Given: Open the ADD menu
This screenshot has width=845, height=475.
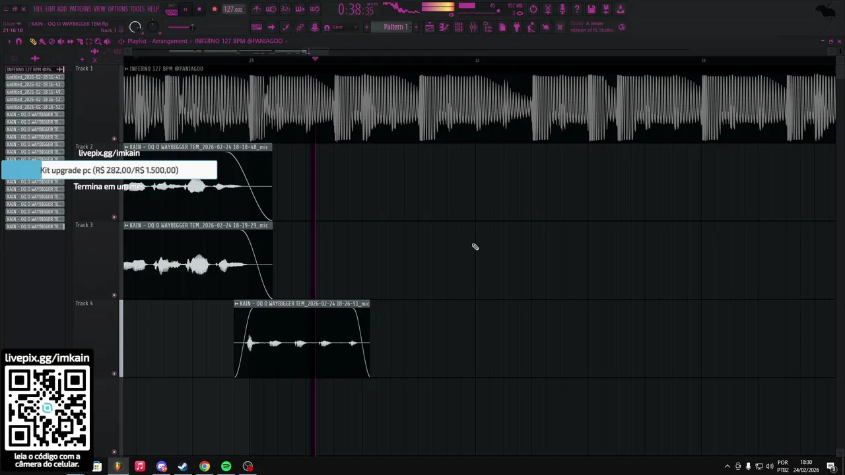Looking at the screenshot, I should (62, 9).
